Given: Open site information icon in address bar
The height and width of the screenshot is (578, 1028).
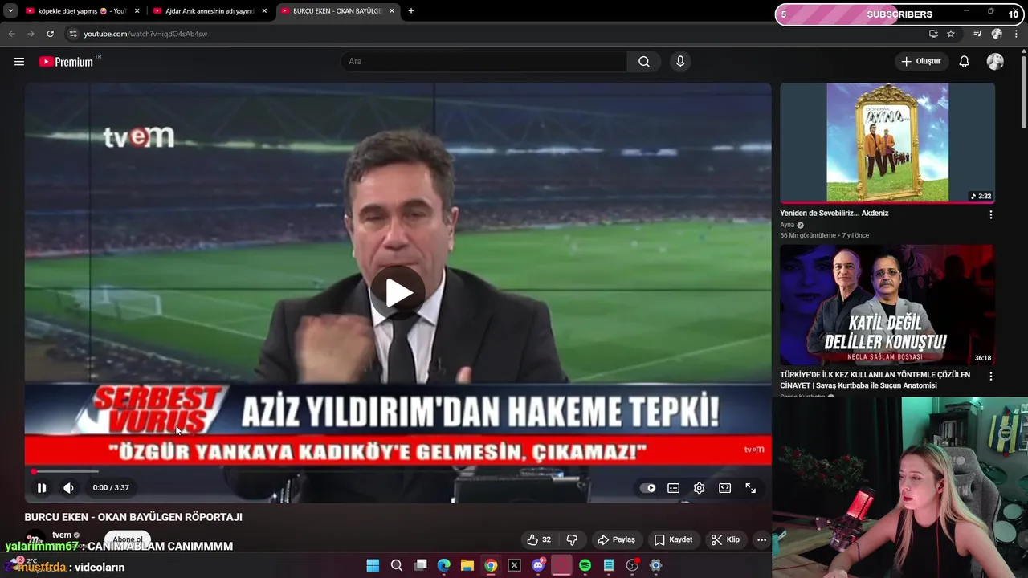Looking at the screenshot, I should click(x=73, y=34).
